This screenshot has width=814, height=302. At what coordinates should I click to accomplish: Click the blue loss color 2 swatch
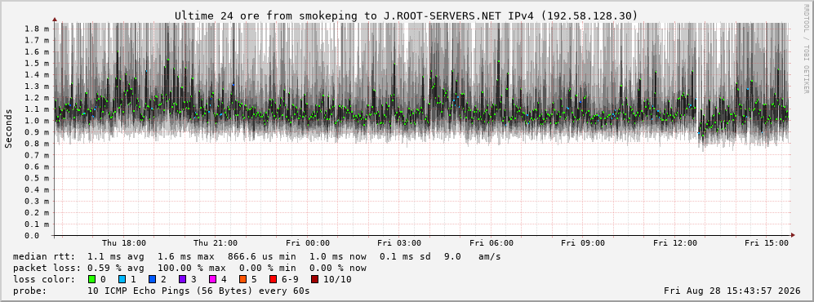pyautogui.click(x=152, y=280)
